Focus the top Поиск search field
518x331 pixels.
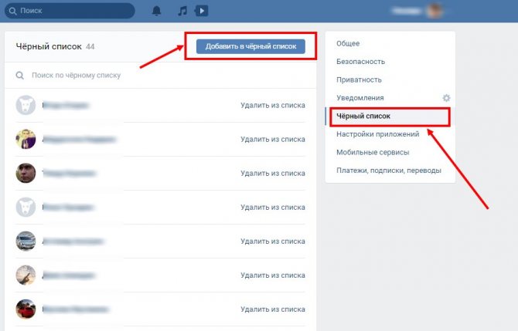pos(70,11)
